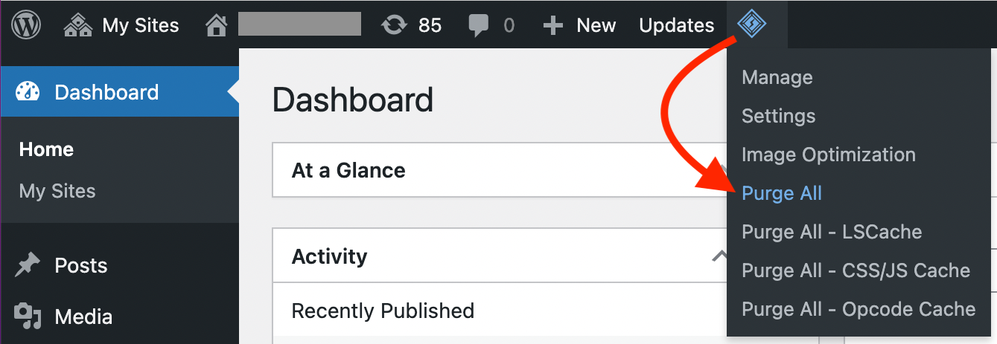Image resolution: width=997 pixels, height=344 pixels.
Task: Open the LiteSpeed Cache diamond icon
Action: click(x=752, y=25)
